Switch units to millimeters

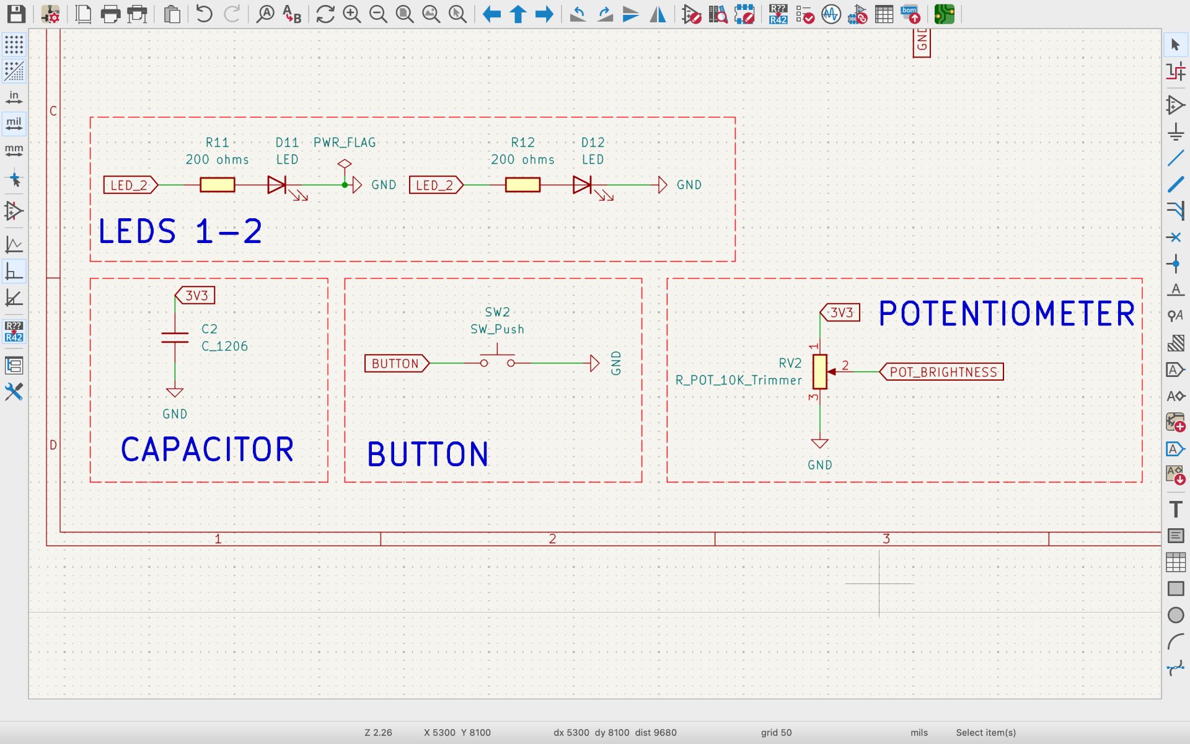coord(14,151)
